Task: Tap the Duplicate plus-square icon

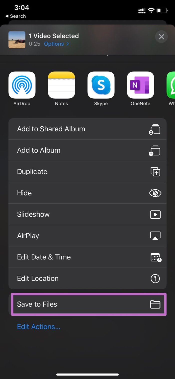Action: pos(155,172)
